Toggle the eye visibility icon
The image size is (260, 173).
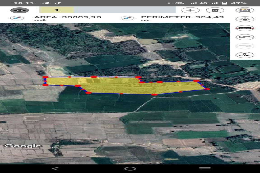(20, 10)
